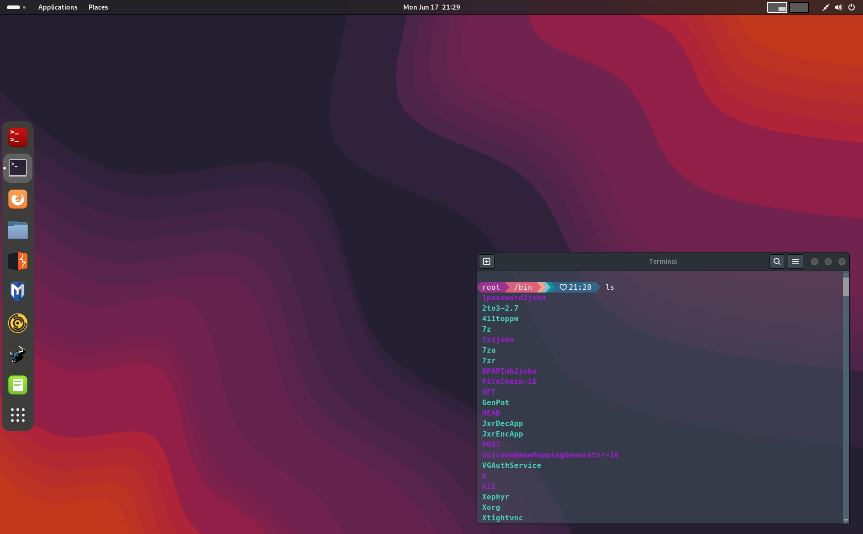This screenshot has height=534, width=863.
Task: Launch Firefox from the dock
Action: point(17,199)
